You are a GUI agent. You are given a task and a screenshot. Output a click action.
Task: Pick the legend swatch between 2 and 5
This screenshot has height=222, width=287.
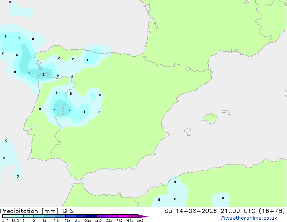pos(39,216)
